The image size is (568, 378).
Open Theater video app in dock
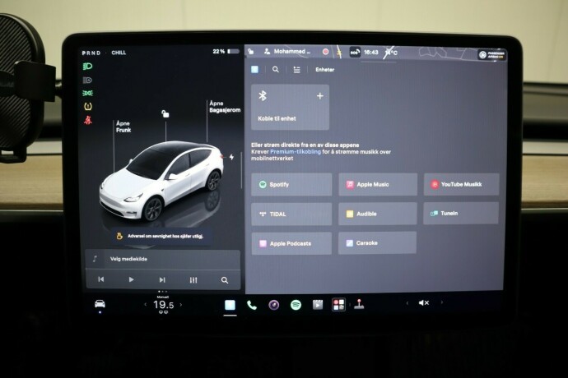tap(318, 305)
